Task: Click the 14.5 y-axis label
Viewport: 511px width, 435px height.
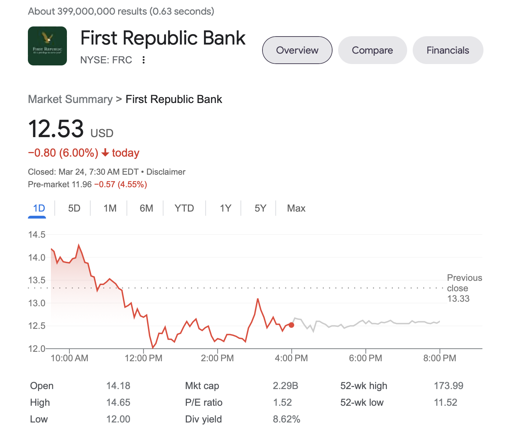Action: click(37, 235)
